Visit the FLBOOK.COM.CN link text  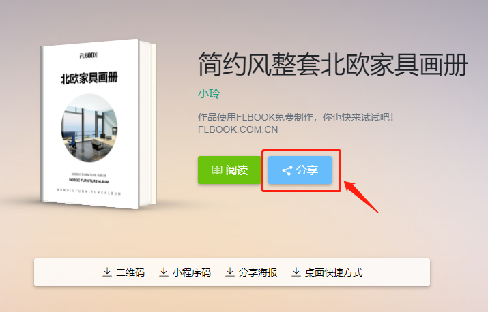click(x=238, y=129)
